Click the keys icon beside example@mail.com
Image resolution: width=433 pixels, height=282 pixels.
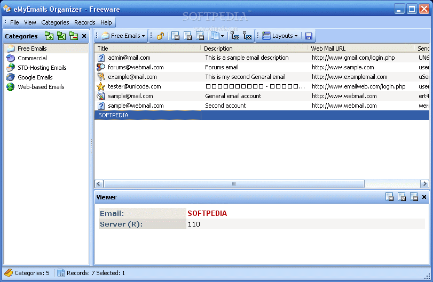coord(101,77)
